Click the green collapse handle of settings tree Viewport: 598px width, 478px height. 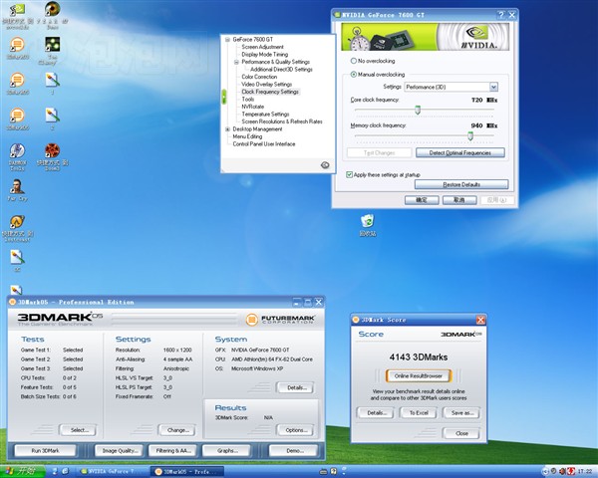point(224,97)
